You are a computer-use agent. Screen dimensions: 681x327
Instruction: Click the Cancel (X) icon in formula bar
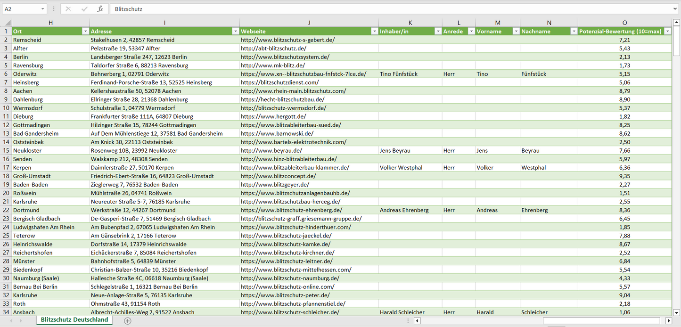pyautogui.click(x=68, y=9)
